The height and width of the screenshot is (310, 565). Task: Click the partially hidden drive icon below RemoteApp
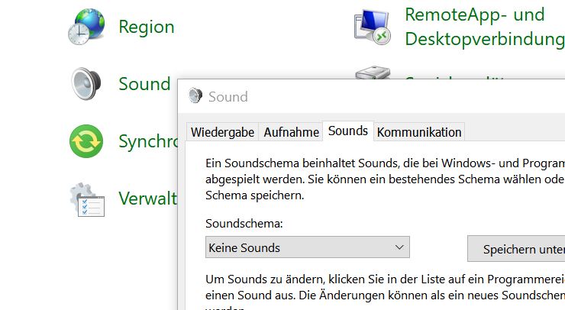pos(372,74)
